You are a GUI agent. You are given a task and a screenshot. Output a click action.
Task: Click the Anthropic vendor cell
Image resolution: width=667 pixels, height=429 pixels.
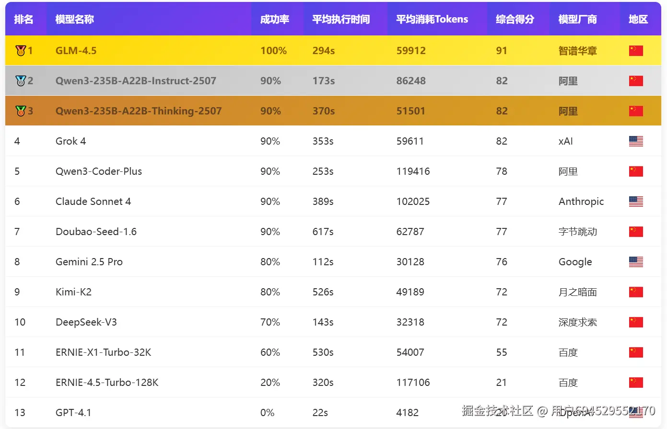pos(581,202)
